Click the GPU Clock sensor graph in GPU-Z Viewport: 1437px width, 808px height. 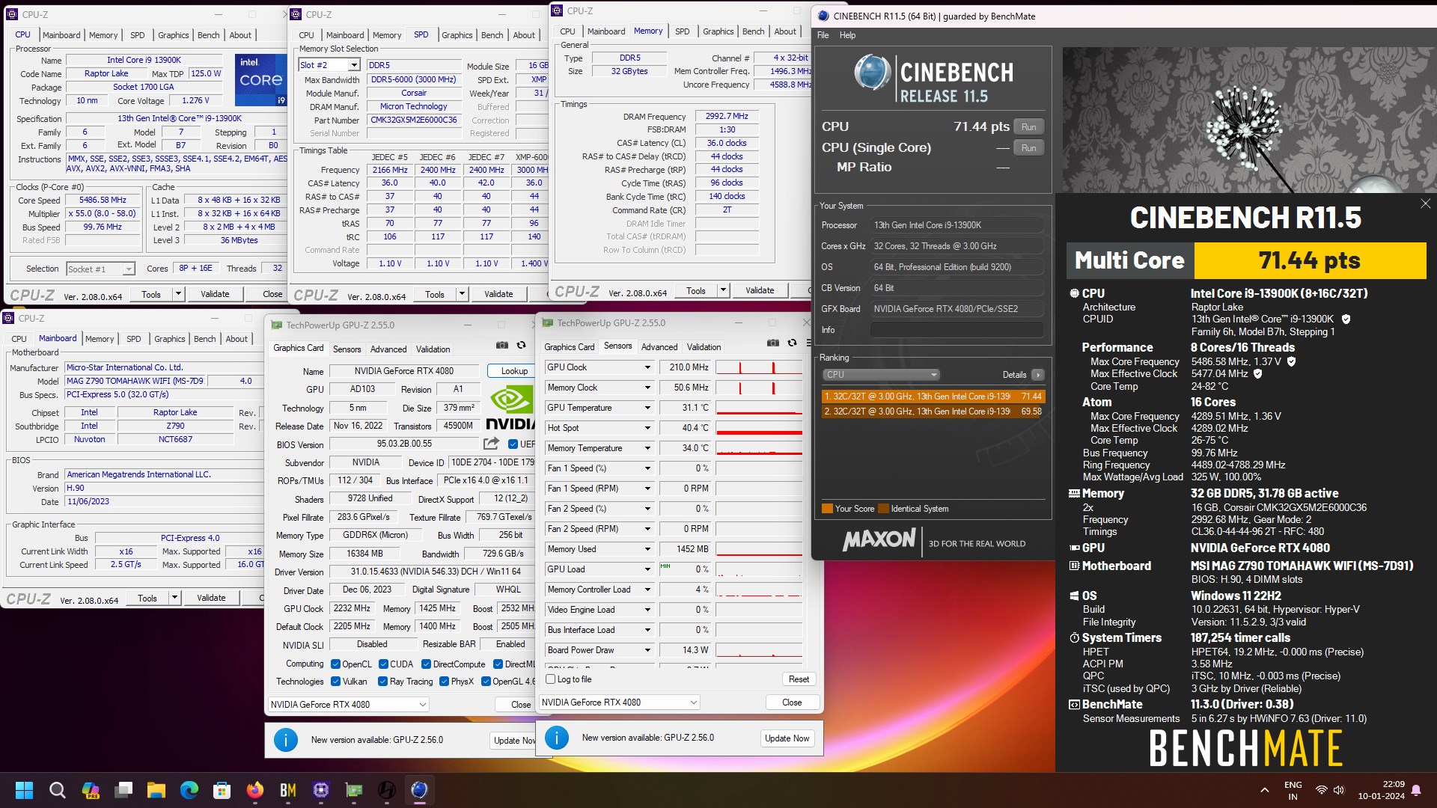[759, 367]
